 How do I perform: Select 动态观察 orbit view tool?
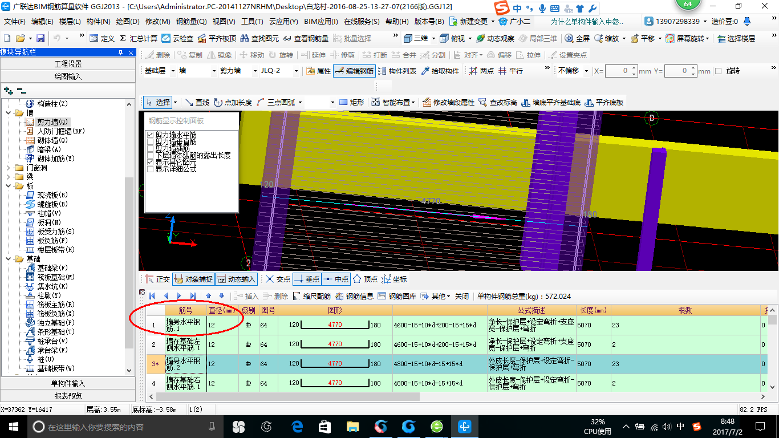tap(495, 38)
